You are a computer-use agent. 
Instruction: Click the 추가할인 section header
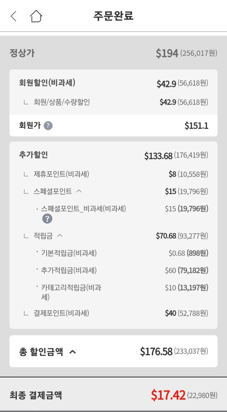click(33, 155)
